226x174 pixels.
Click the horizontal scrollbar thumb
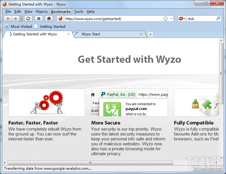coord(90,163)
